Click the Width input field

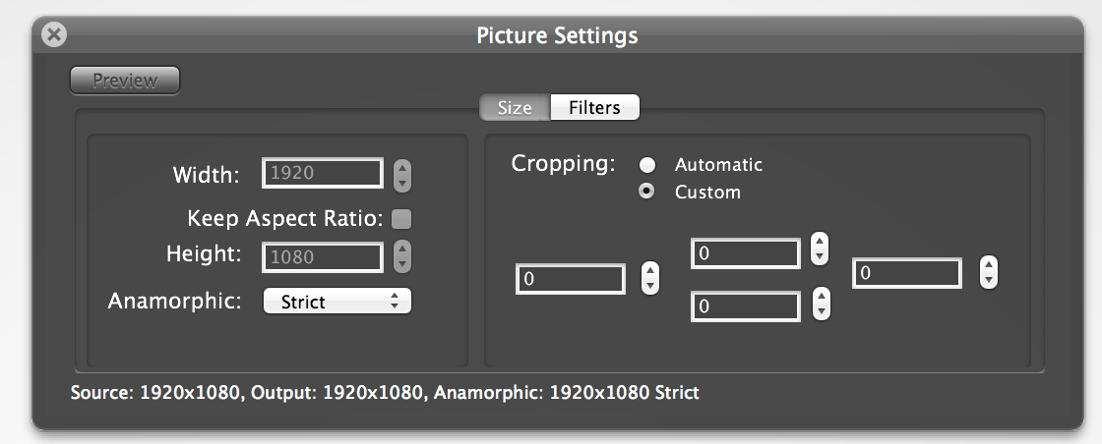(323, 173)
